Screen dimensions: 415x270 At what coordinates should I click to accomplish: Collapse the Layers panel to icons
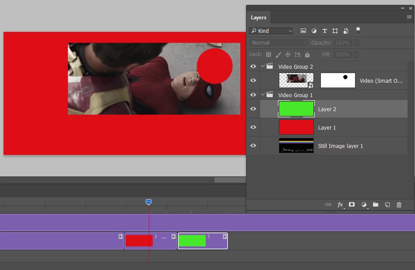pos(403,8)
